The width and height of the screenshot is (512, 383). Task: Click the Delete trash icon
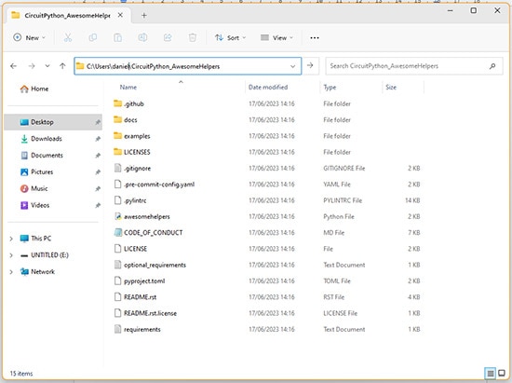tap(193, 38)
